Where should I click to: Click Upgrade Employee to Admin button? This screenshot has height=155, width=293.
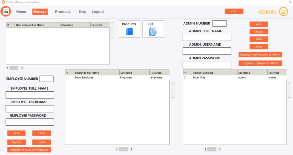[260, 63]
